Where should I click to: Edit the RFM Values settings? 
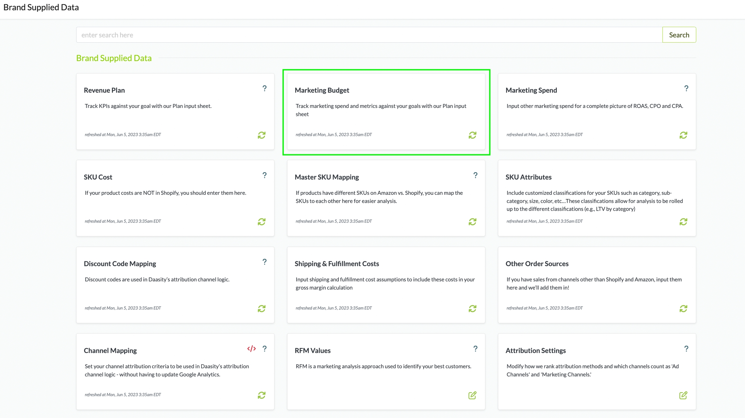(472, 395)
